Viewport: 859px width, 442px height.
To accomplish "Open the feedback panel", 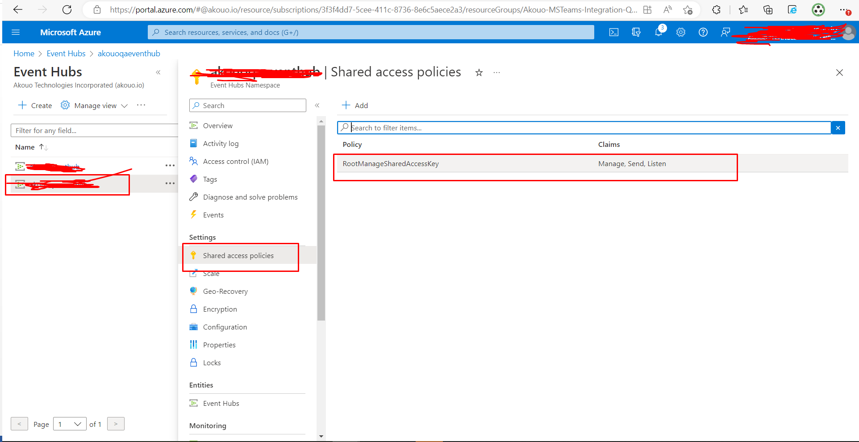I will [725, 32].
